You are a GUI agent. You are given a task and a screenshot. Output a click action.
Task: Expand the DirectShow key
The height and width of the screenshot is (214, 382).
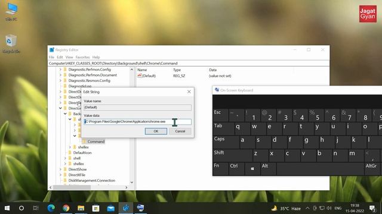coord(60,169)
